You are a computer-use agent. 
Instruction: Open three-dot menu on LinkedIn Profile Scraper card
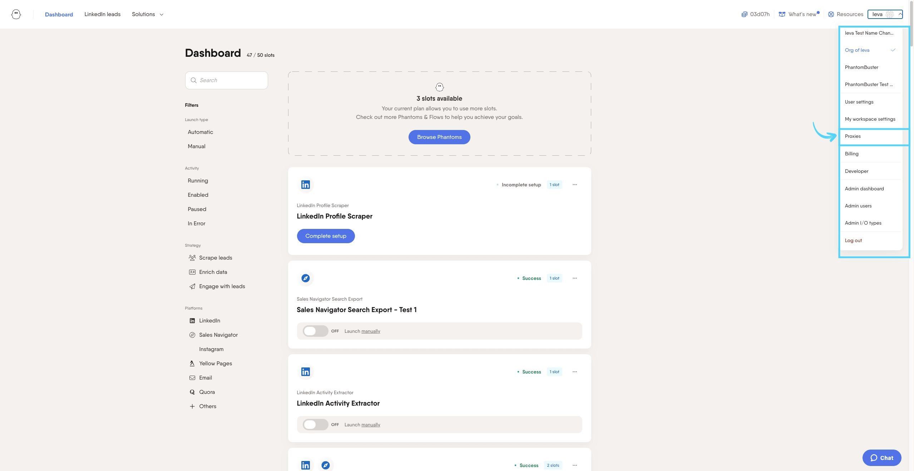tap(575, 185)
